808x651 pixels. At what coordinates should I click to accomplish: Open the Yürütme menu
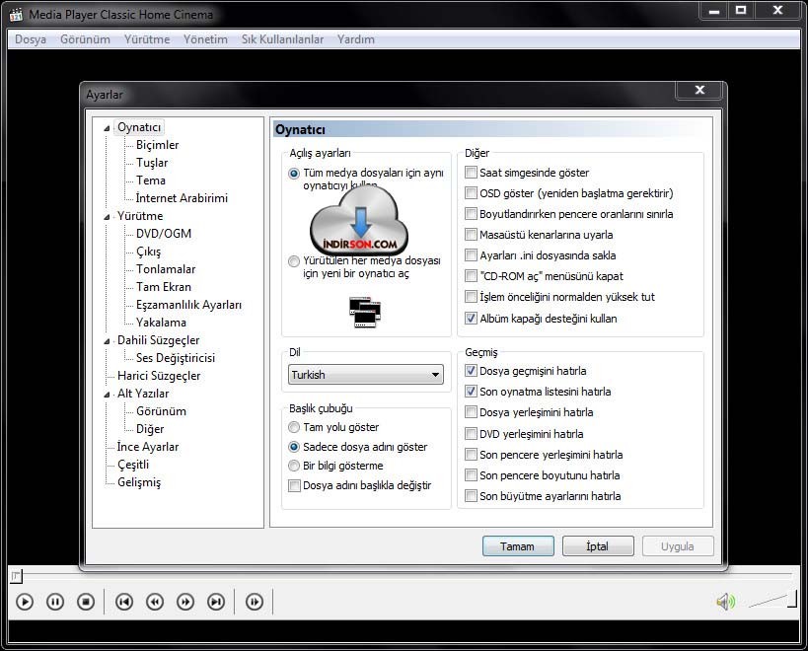(x=147, y=39)
